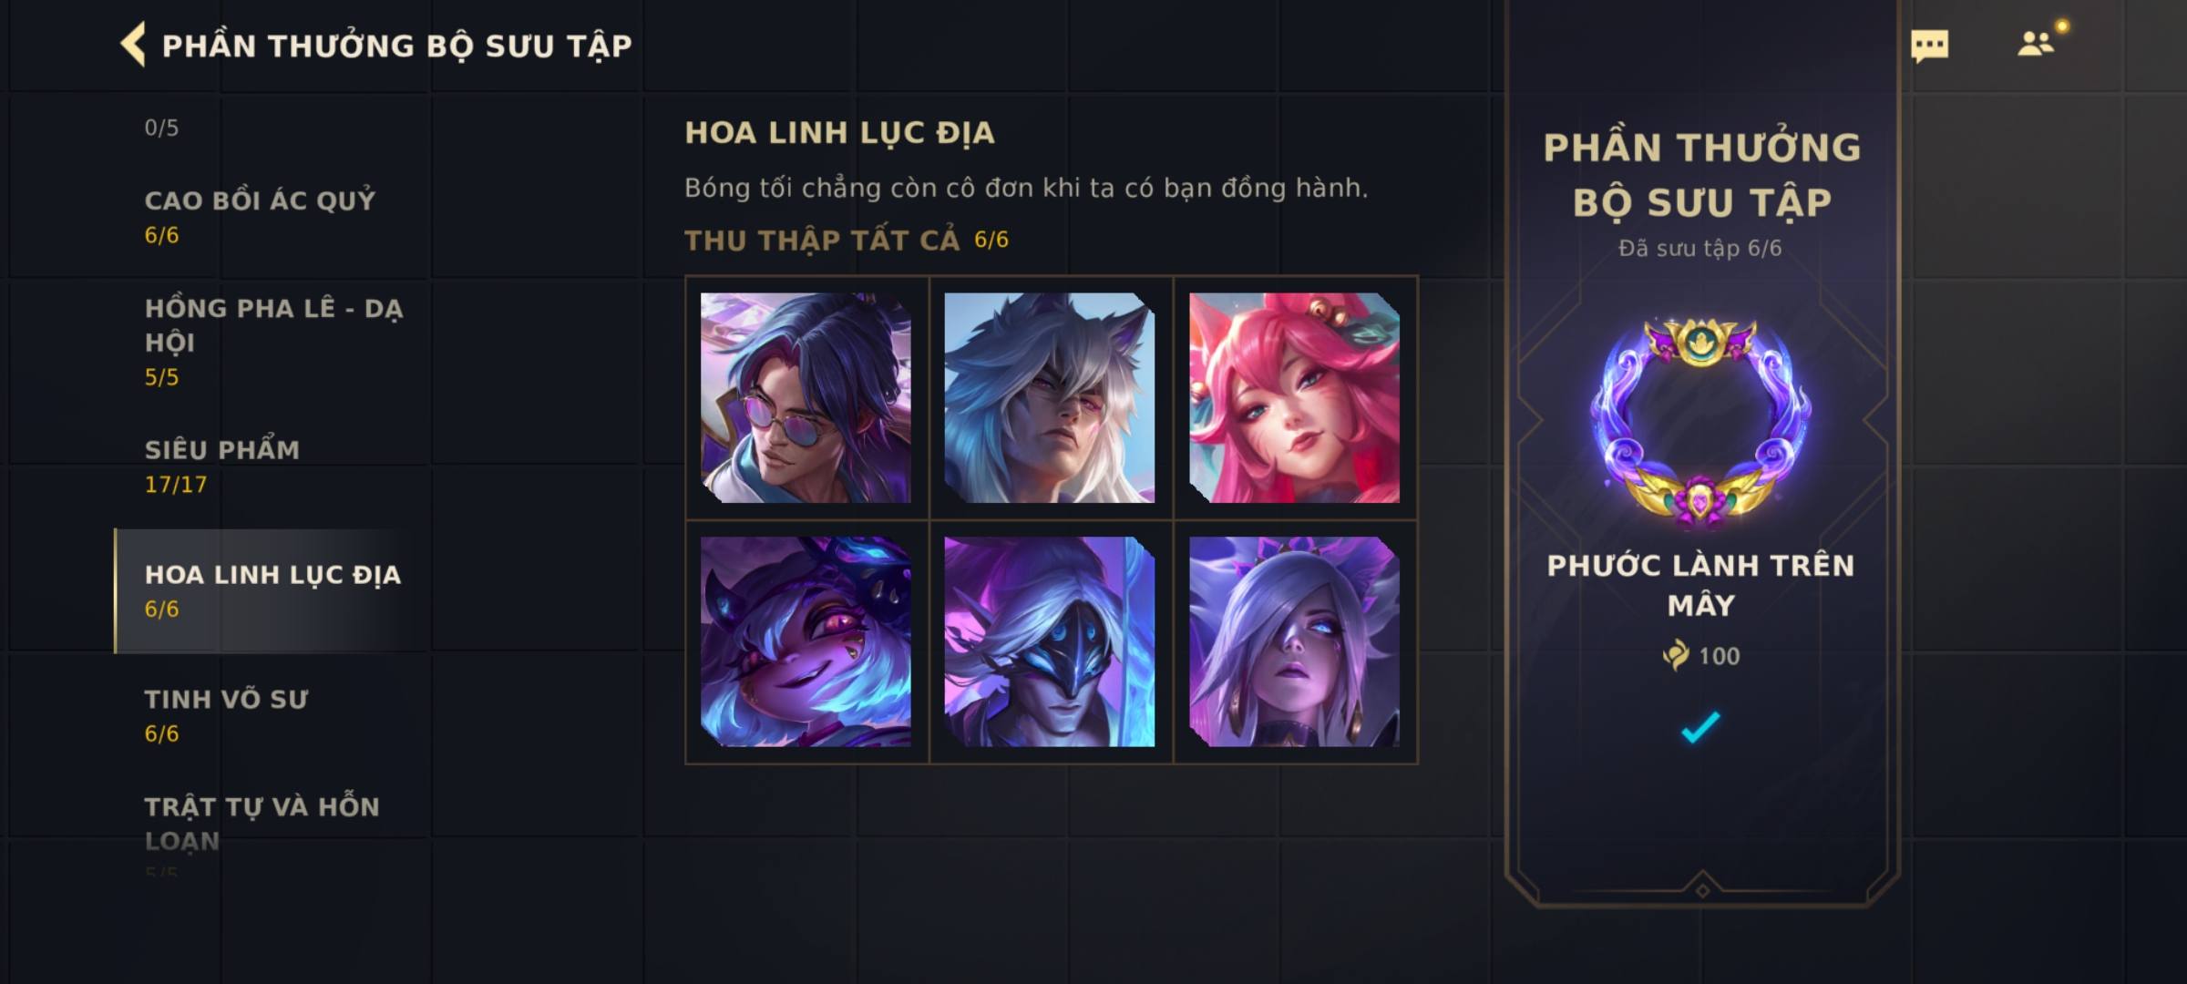
Task: Open the white-haired wolf-eared skin portrait
Action: 1050,397
